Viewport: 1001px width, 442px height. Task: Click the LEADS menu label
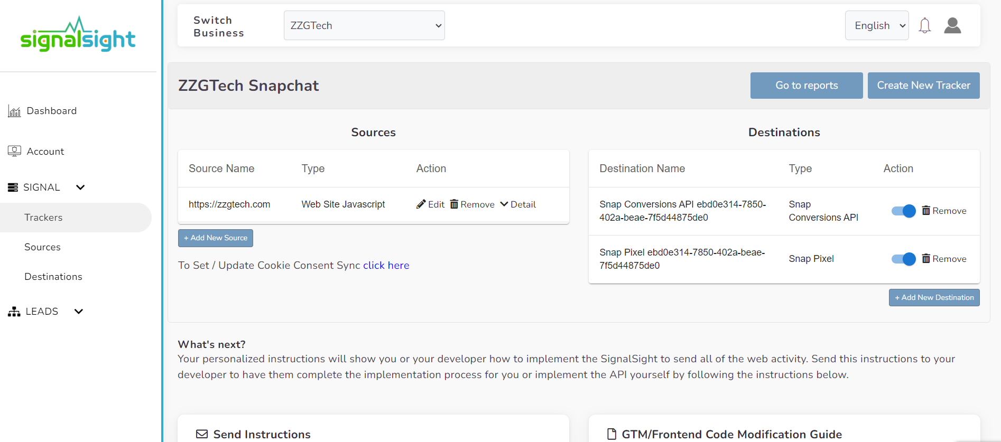pyautogui.click(x=42, y=312)
